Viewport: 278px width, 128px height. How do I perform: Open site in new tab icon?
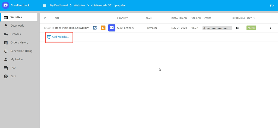95,28
